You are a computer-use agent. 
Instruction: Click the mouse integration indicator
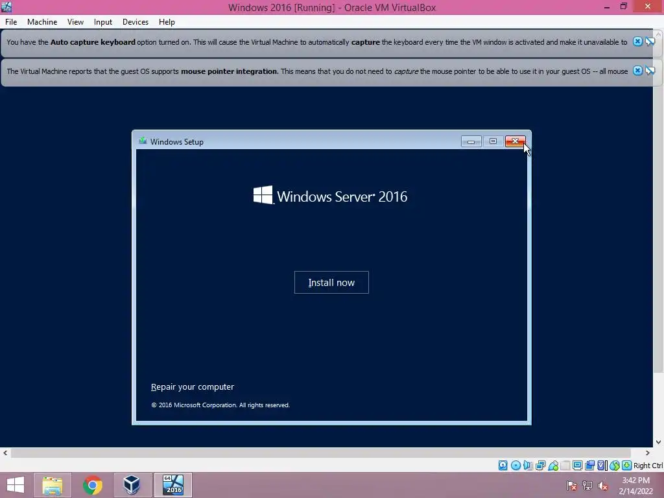click(x=615, y=466)
